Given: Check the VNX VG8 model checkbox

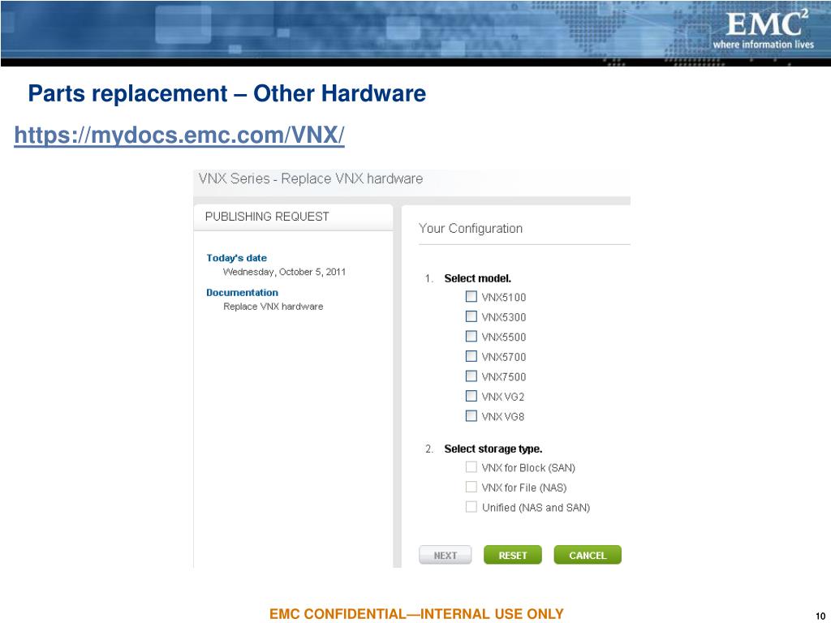Looking at the screenshot, I should click(x=471, y=416).
